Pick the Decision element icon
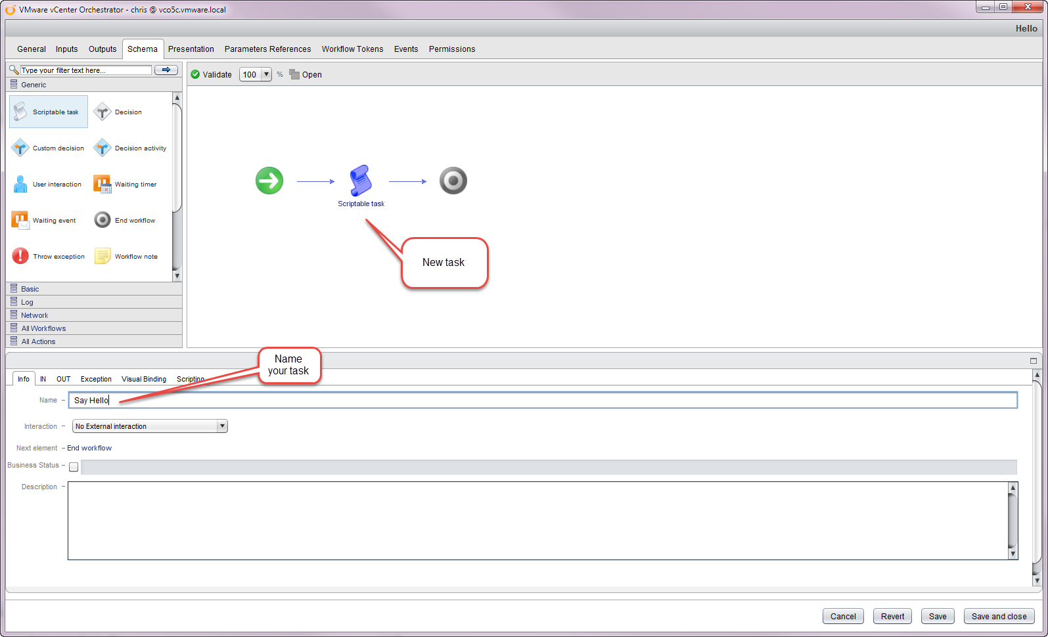 pos(103,112)
